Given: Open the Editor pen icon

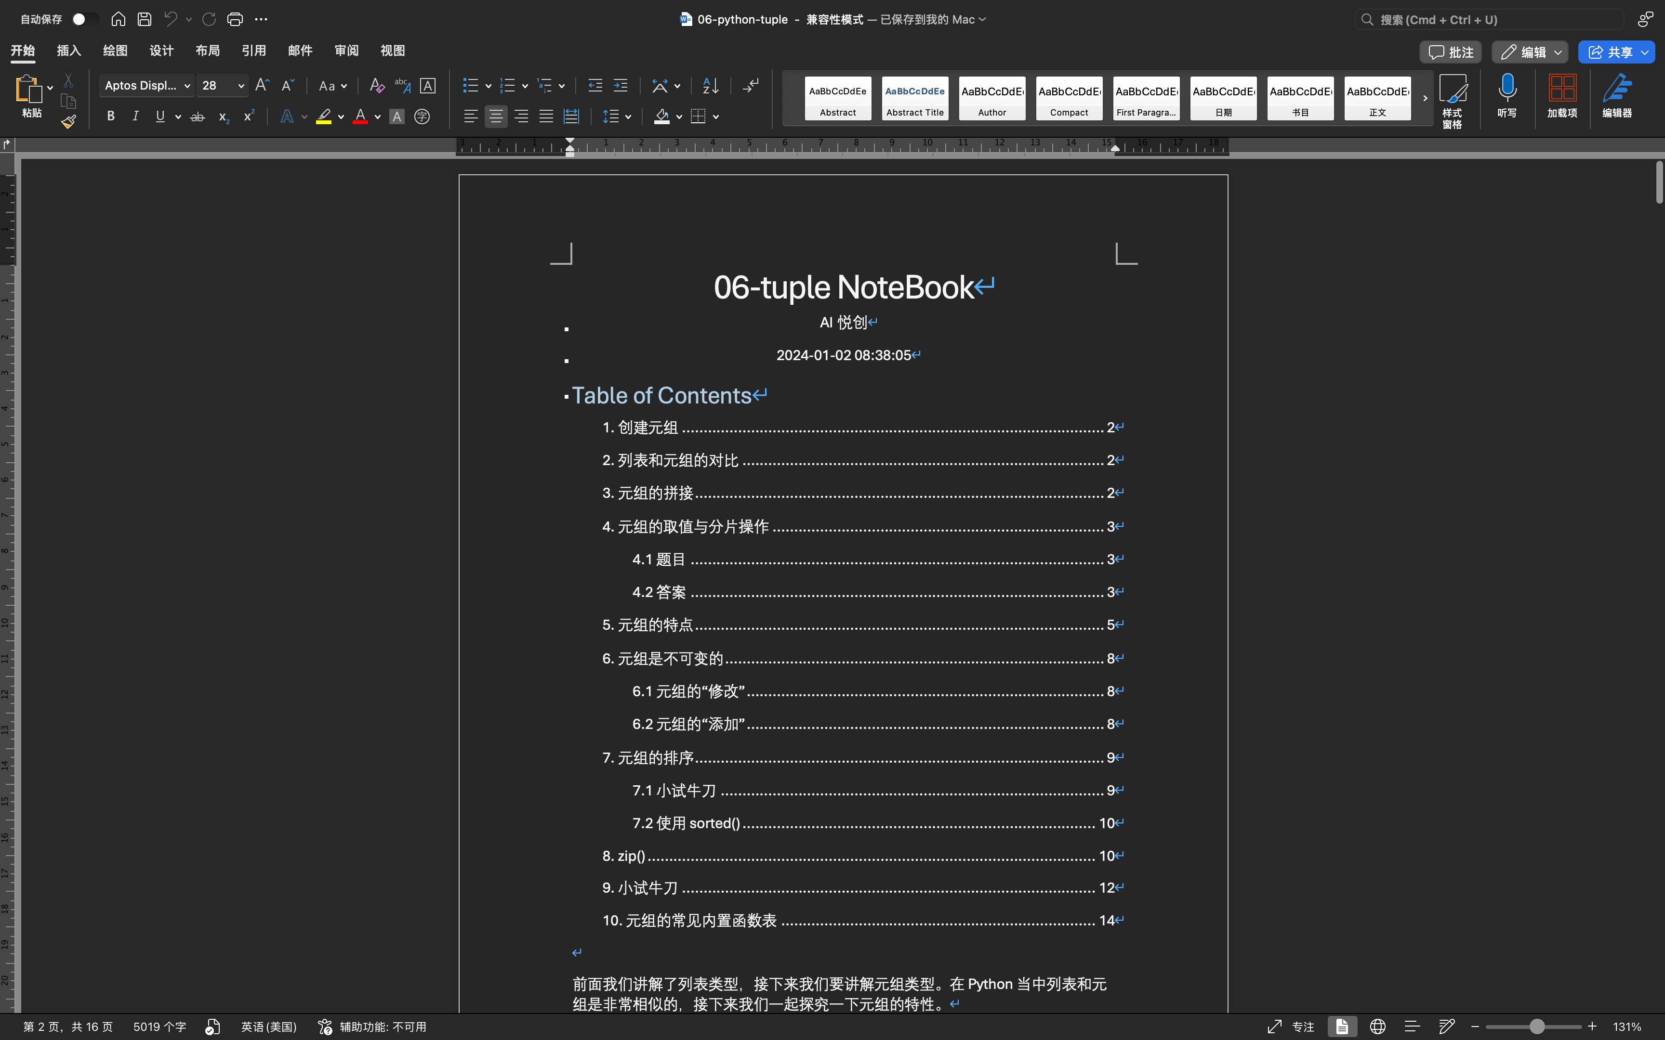Looking at the screenshot, I should coord(1617,89).
